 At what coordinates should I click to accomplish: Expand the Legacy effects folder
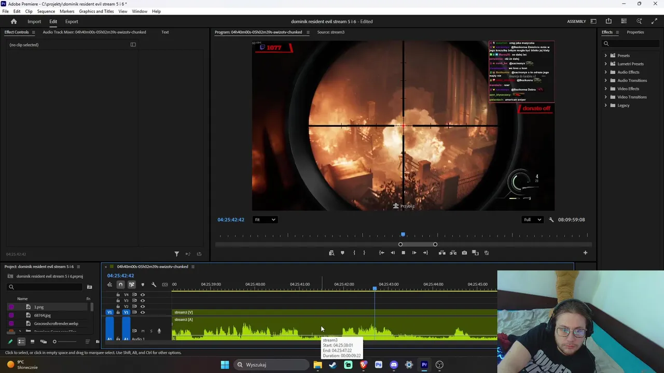click(605, 105)
